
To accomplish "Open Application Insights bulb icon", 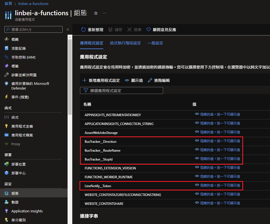I will (x=7, y=211).
